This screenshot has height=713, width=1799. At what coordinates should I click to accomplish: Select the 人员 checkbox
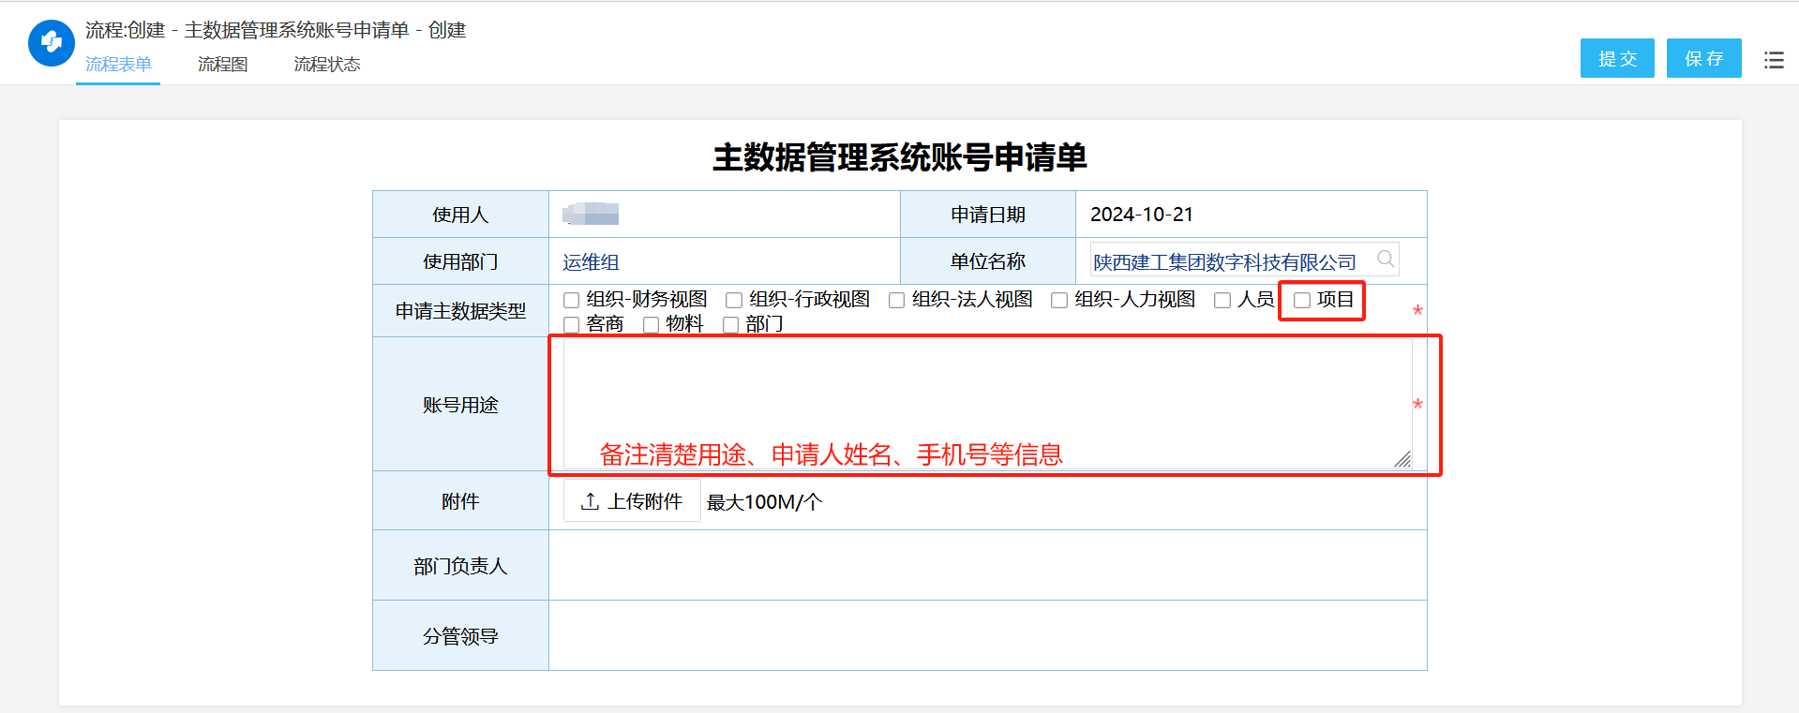click(1222, 300)
